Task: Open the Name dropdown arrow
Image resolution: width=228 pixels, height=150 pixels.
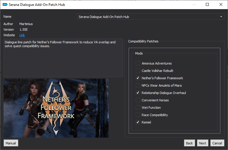Action: (x=221, y=17)
